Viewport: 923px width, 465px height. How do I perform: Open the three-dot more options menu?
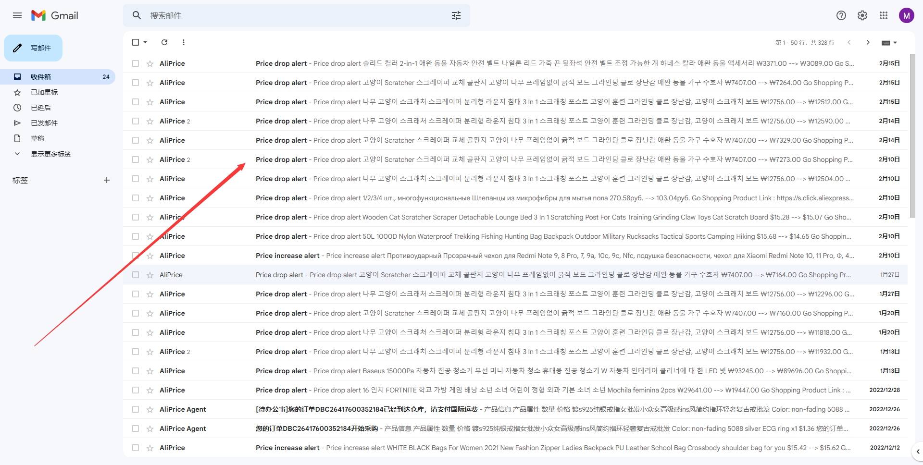(184, 42)
